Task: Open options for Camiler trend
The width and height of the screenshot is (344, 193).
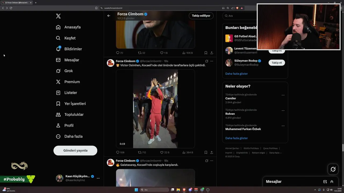Action: pyautogui.click(x=283, y=95)
